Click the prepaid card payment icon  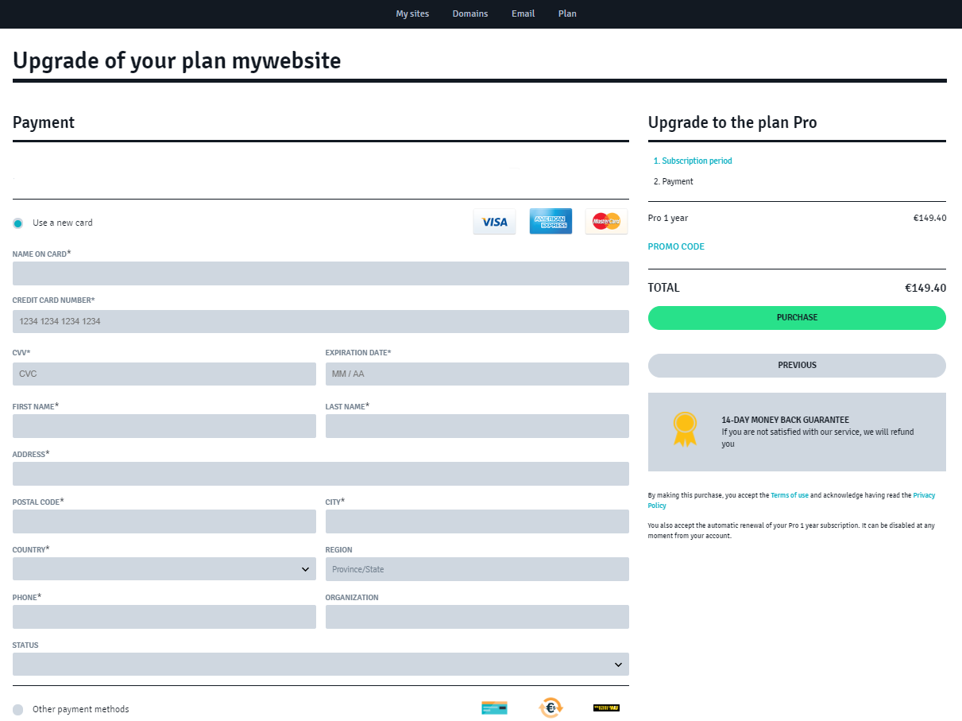pyautogui.click(x=494, y=707)
